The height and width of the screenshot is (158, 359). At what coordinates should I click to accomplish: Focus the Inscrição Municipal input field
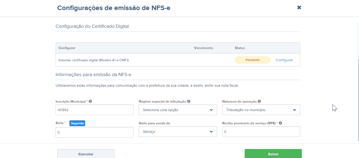point(94,110)
